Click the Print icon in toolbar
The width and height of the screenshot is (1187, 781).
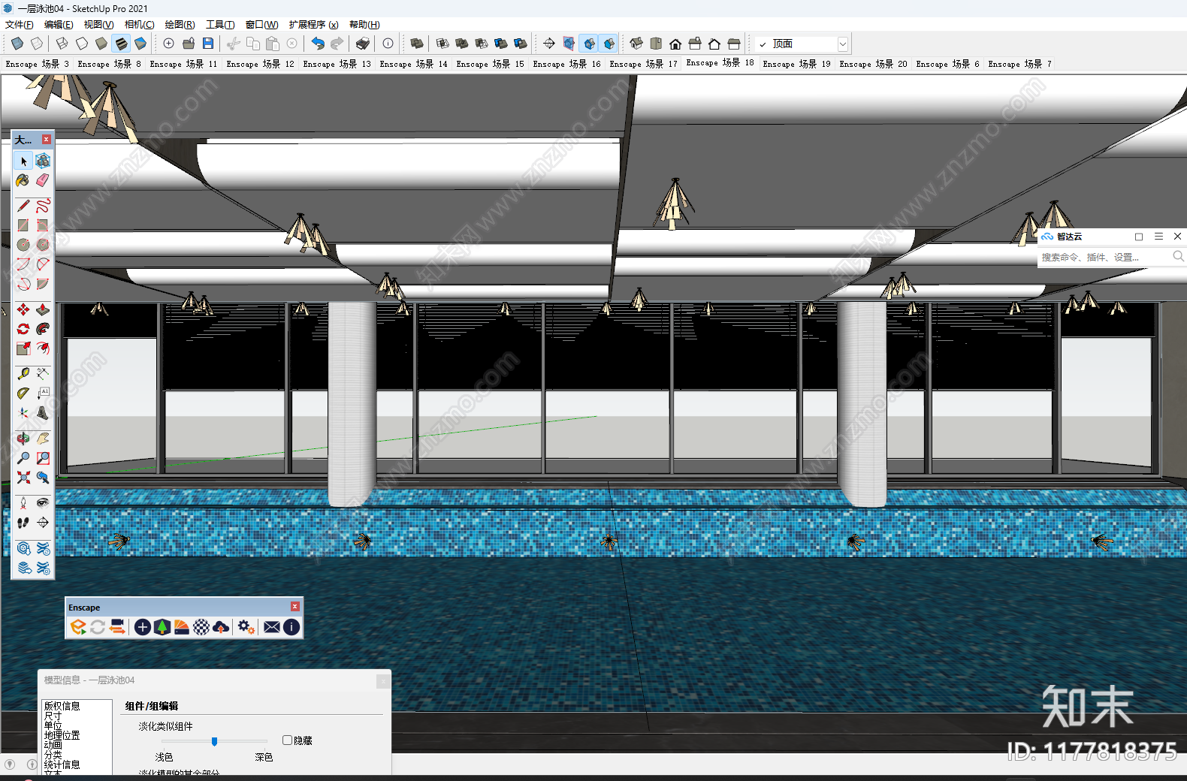point(363,44)
